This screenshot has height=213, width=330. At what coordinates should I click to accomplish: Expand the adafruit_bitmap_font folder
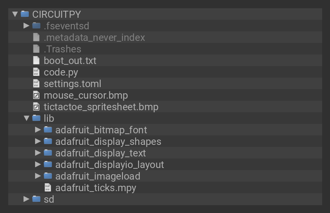38,130
